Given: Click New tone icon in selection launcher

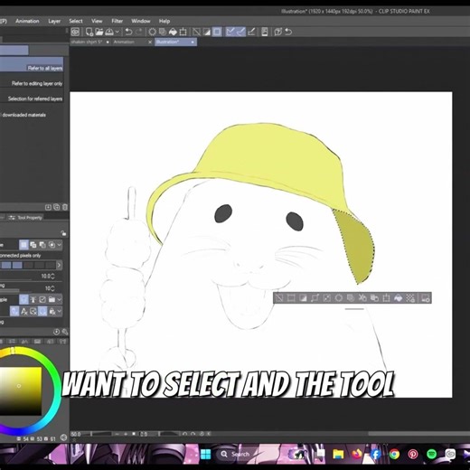Looking at the screenshot, I should (x=410, y=298).
